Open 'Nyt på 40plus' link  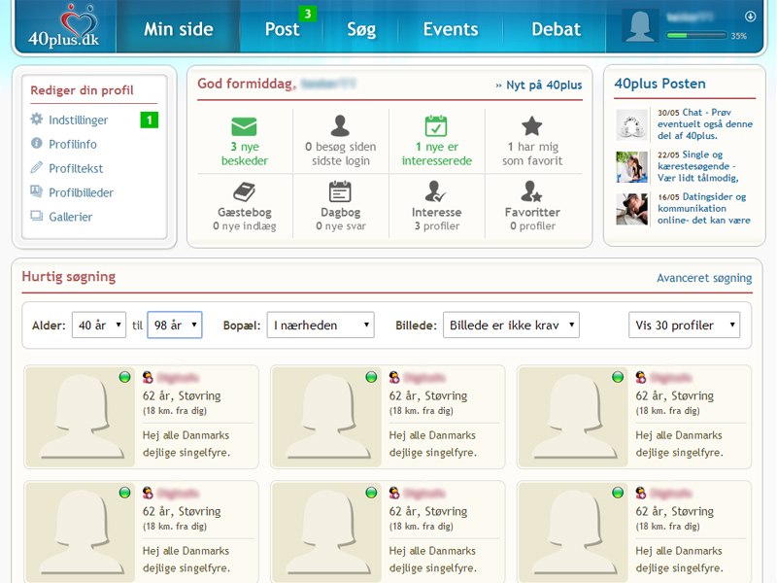[x=539, y=86]
